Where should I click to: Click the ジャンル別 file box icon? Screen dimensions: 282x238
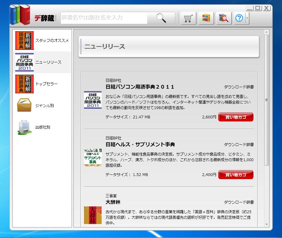point(24,105)
